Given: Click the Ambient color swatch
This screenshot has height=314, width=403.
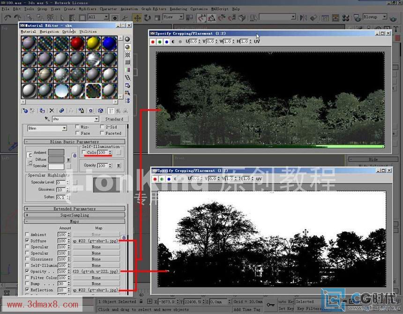Looking at the screenshot, I should click(x=56, y=152).
